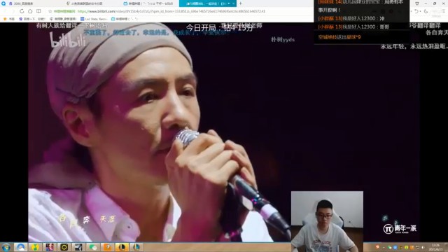Open the dark grey app in taskbar
Screen dimensions: 448x252
[78, 247]
